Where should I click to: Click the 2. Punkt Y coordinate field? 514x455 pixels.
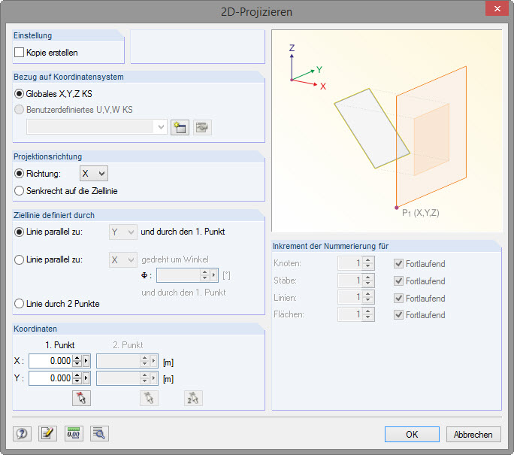click(118, 378)
